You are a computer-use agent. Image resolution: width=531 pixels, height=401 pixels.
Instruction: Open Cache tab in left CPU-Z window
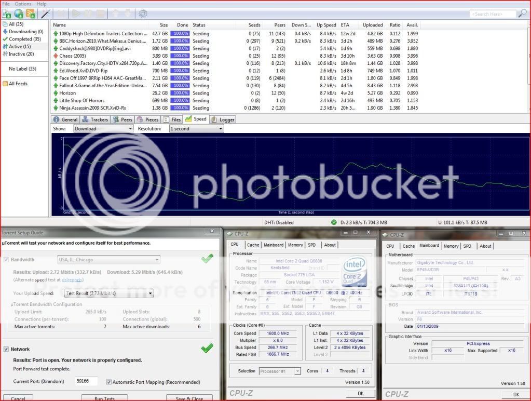tap(253, 245)
